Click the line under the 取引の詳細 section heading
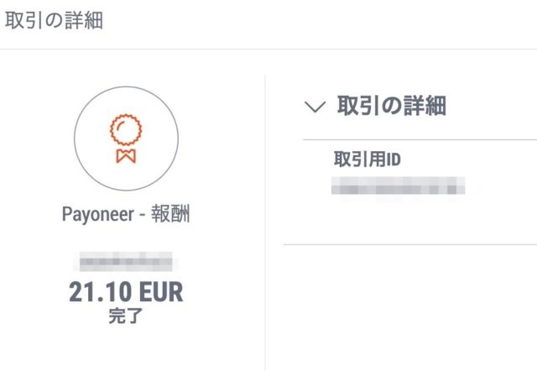The height and width of the screenshot is (371, 537). [x=420, y=139]
